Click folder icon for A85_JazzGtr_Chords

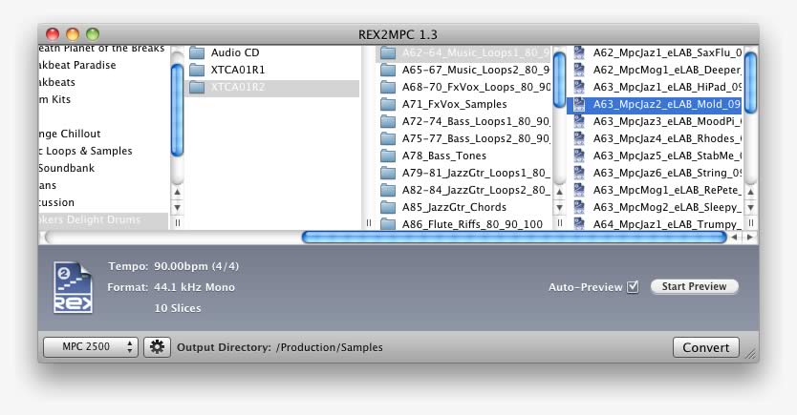[388, 208]
